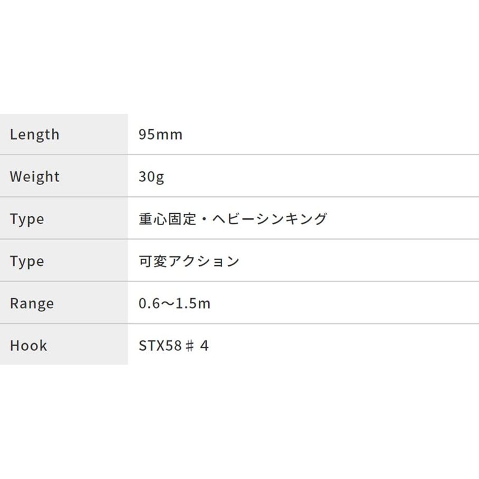Click the Weight row label
The height and width of the screenshot is (479, 479).
(35, 177)
